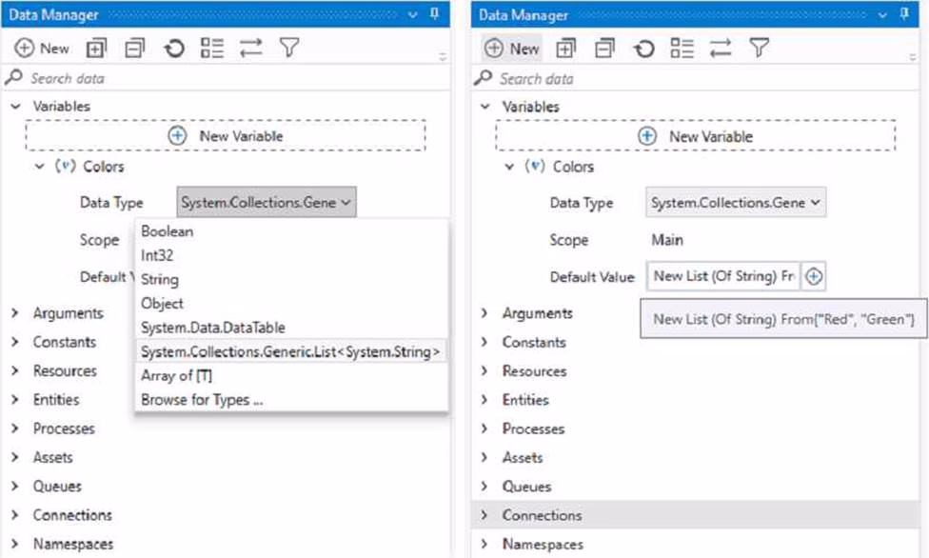Screen dimensions: 929x558
Task: Click the New Variable button in the right panel
Action: [695, 136]
